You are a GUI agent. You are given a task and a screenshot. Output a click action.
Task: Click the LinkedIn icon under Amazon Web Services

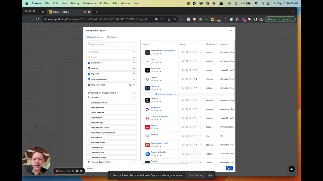click(x=155, y=54)
